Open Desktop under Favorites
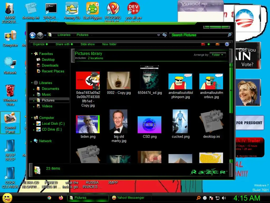Screen dimensions: 270x203 (x=48, y=59)
